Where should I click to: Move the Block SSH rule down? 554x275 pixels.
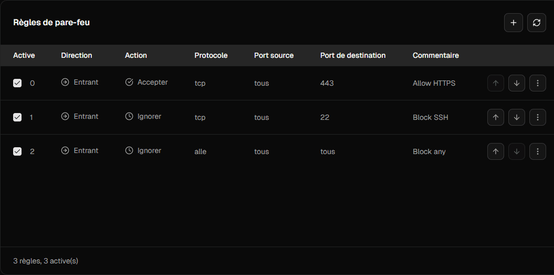click(516, 117)
